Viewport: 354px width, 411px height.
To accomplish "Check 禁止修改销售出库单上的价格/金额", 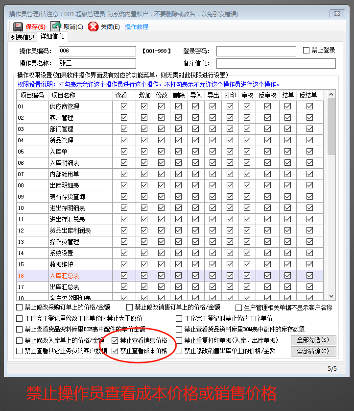I will coord(179,351).
